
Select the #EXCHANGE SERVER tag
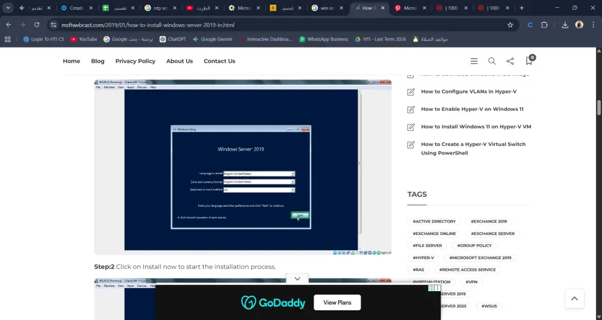[492, 234]
